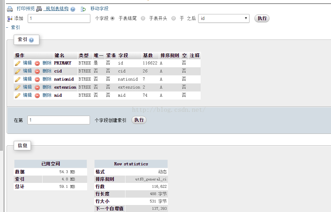
Task: Click the move columns green arrow icon
Action: tap(83, 9)
